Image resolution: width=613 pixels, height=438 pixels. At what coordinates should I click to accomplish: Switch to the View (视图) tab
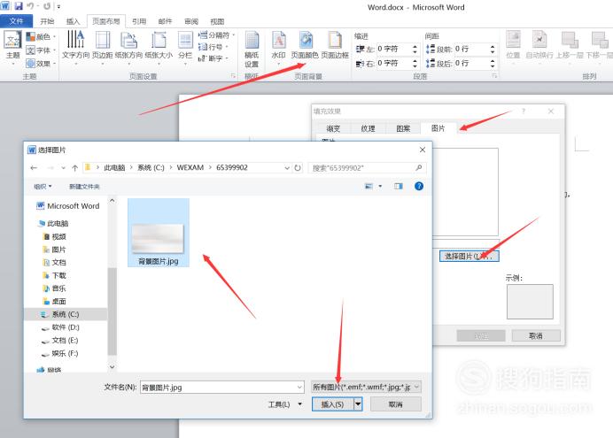coord(217,21)
